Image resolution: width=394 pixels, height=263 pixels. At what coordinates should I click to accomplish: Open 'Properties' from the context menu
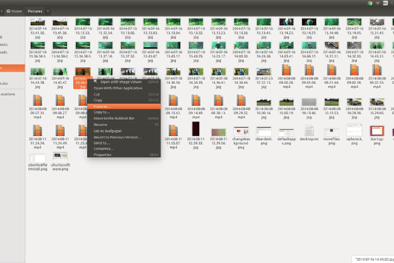(102, 155)
